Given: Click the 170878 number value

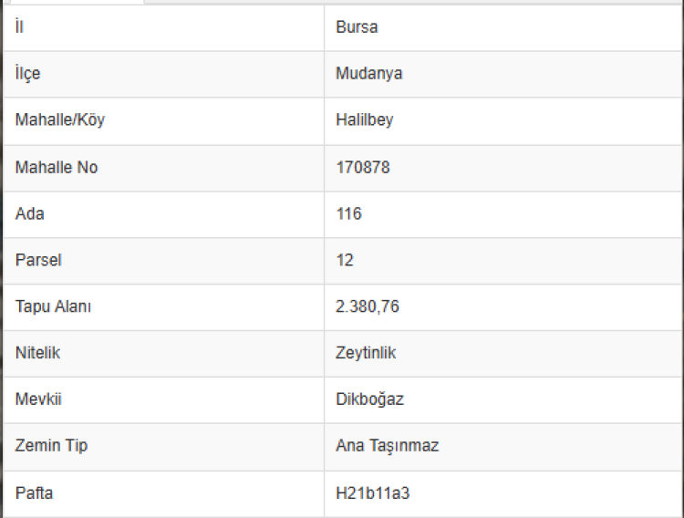Looking at the screenshot, I should (x=362, y=168).
